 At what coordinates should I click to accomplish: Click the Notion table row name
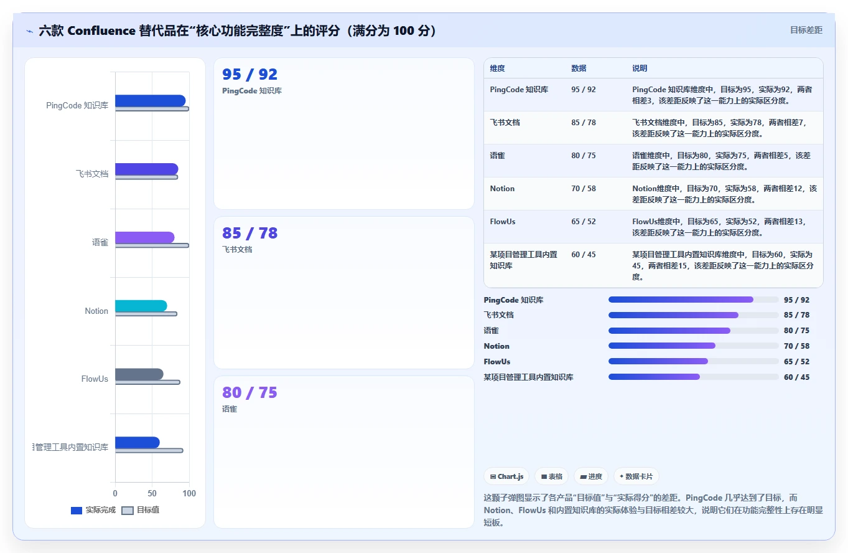(x=502, y=189)
